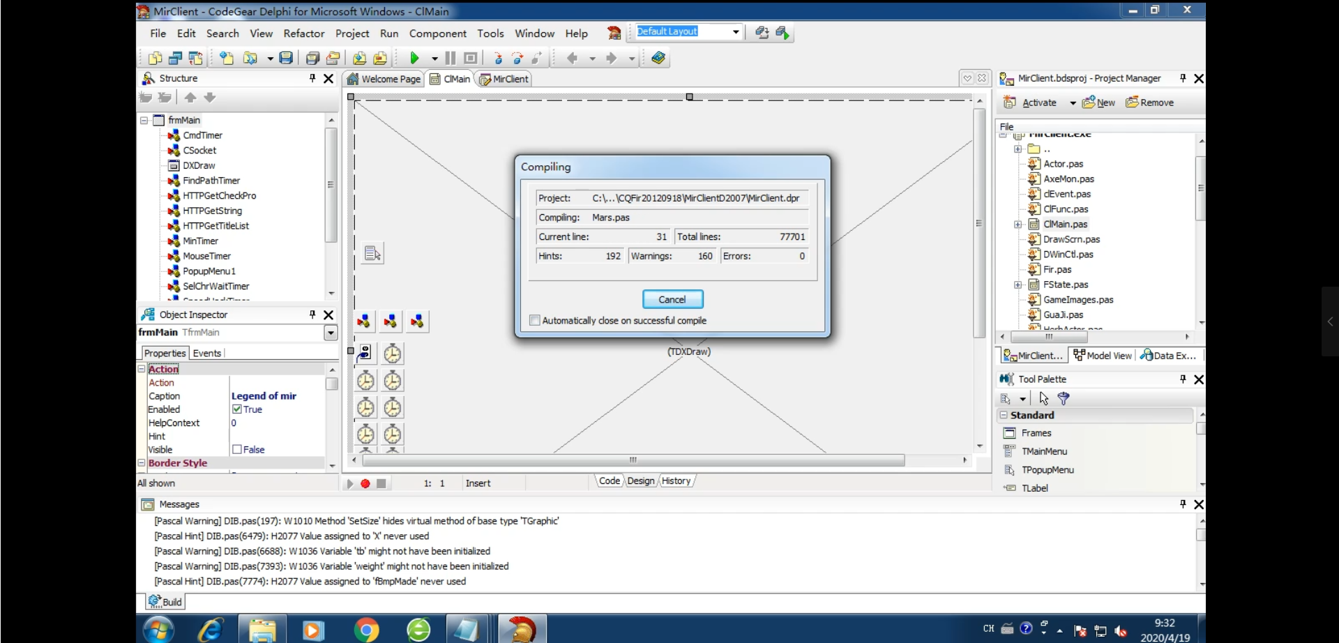Click the New button in Project Manager
Image resolution: width=1339 pixels, height=643 pixels.
(x=1098, y=103)
